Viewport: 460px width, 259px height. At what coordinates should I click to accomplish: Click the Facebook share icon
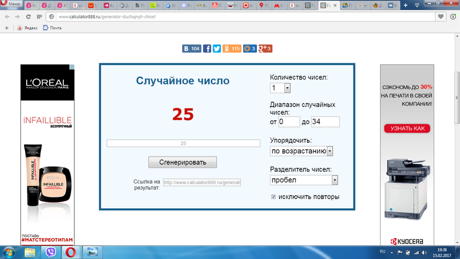[207, 48]
